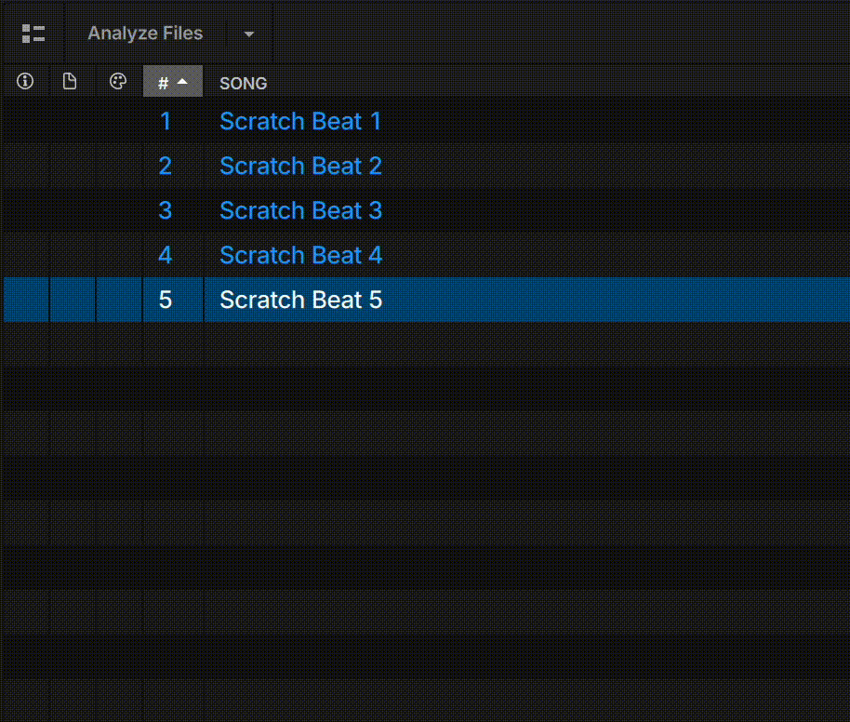Click the file type column header icon
The height and width of the screenshot is (722, 850).
[70, 81]
